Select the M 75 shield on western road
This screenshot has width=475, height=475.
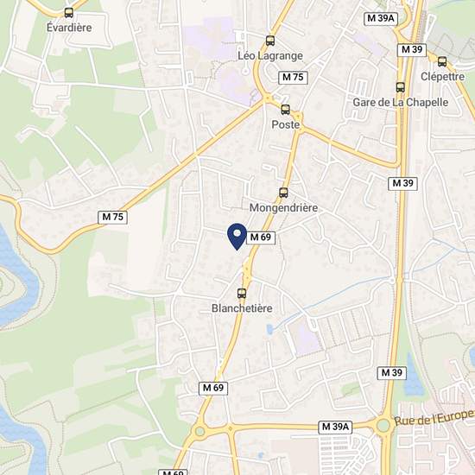point(112,217)
